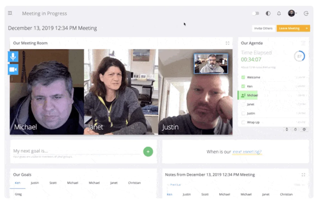Open the user avatar menu
Viewport: 317px width, 207px height.
[x=292, y=13]
